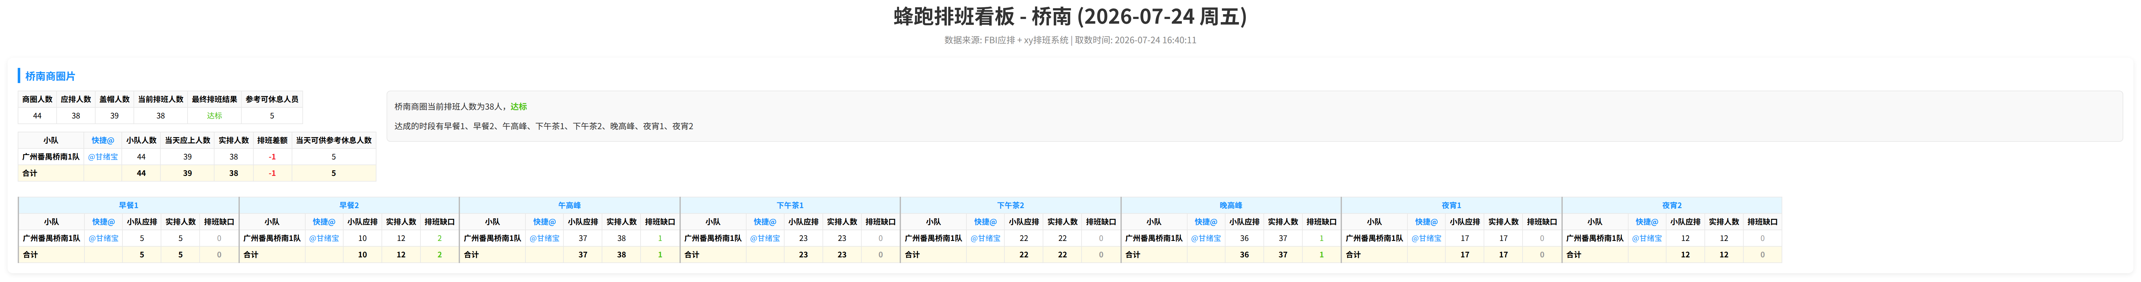
Task: Click @甘绪宝 under the 午高峰 section
Action: pyautogui.click(x=544, y=238)
